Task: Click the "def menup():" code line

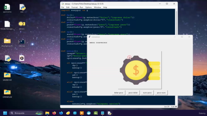Action: click(70, 51)
